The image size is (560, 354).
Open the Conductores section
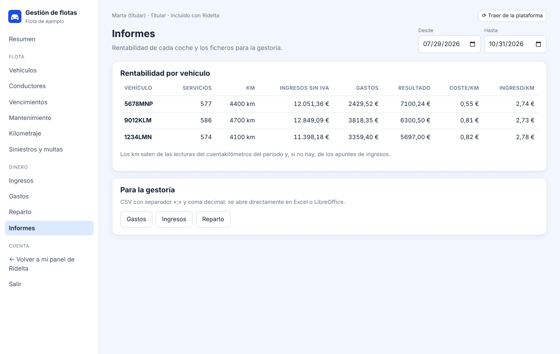click(49, 86)
